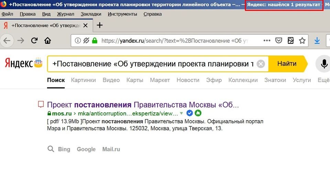The width and height of the screenshot is (330, 188).
Task: Switch to Карты tab
Action: coord(135,80)
